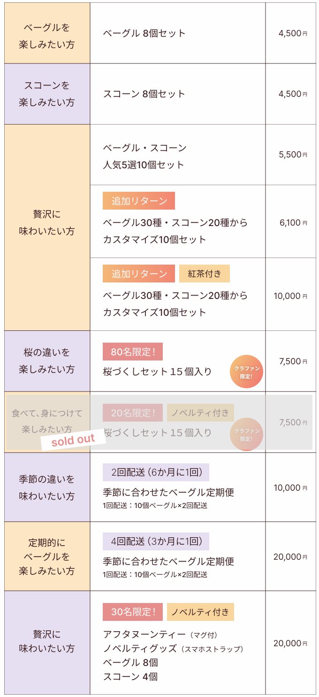This screenshot has height=697, width=319.
Task: Click the sold out label
Action: 73,440
